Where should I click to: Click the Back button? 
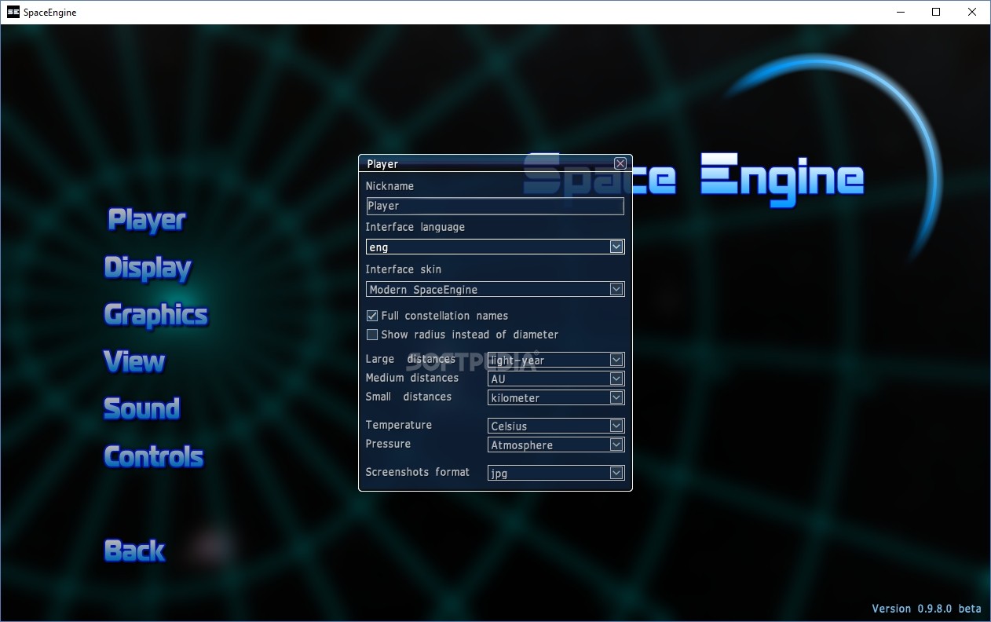pos(133,551)
